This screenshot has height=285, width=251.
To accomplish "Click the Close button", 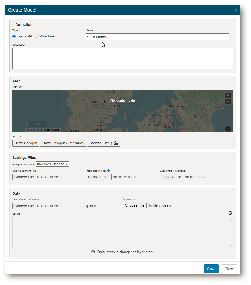I will coord(229,269).
